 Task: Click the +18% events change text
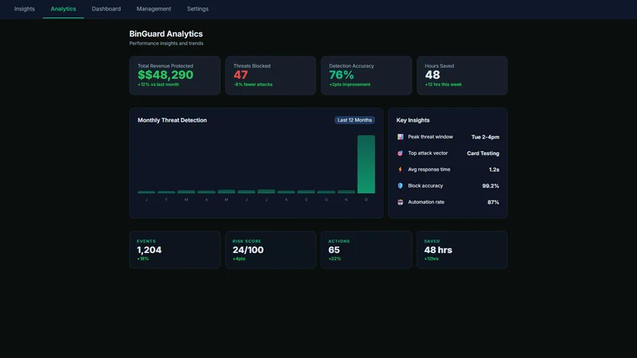[x=143, y=259]
